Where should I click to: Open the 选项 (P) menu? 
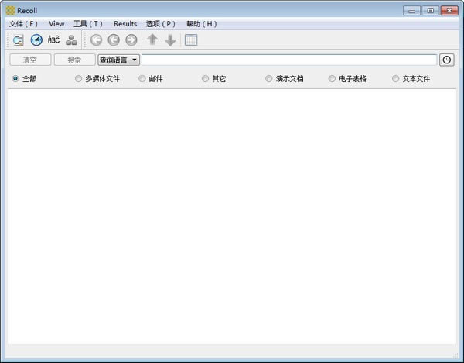pos(161,24)
